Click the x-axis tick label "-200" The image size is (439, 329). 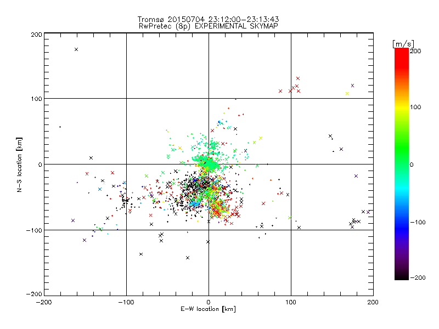click(44, 302)
